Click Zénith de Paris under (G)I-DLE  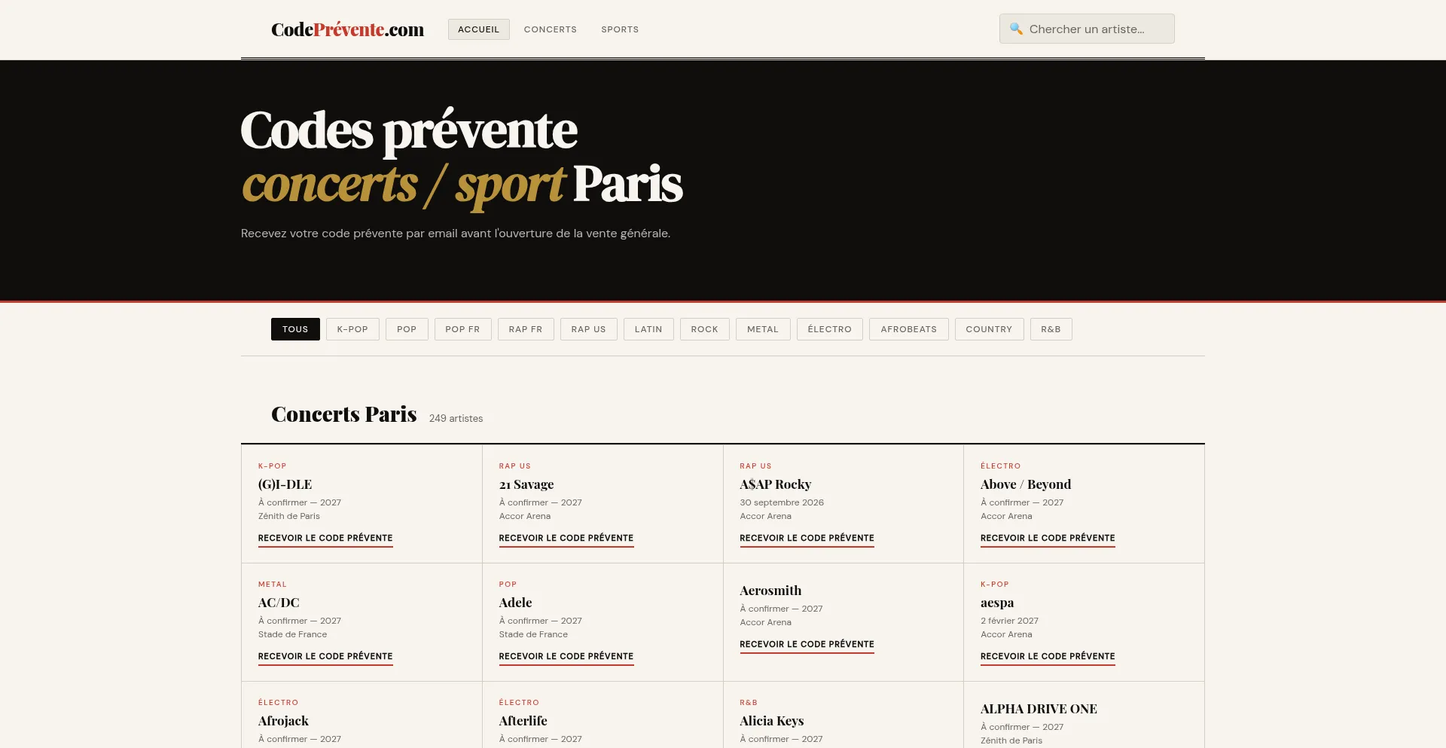click(x=289, y=516)
